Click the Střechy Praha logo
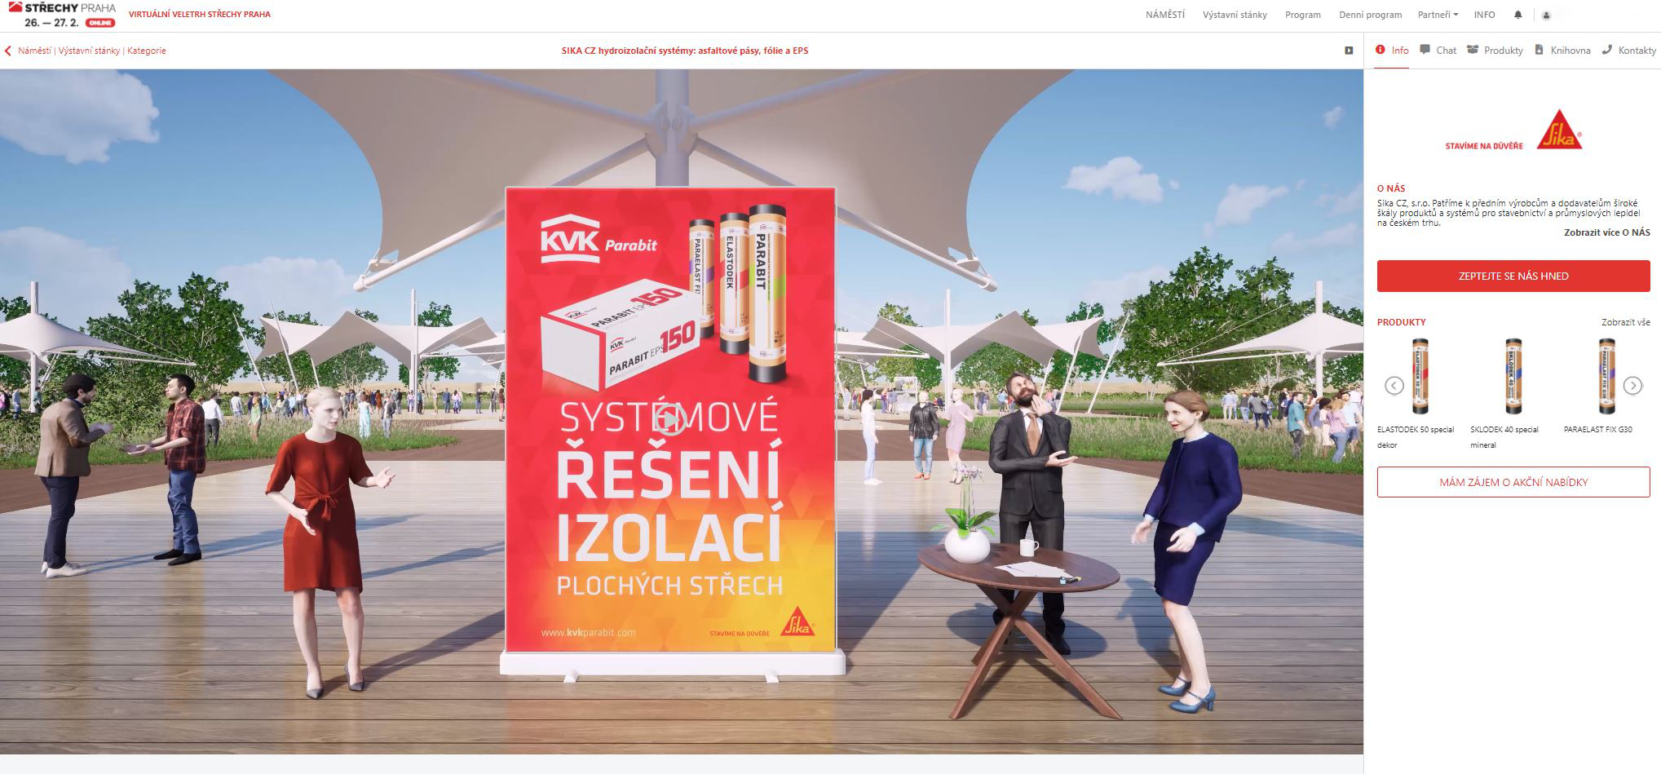Image resolution: width=1661 pixels, height=774 pixels. 62,15
